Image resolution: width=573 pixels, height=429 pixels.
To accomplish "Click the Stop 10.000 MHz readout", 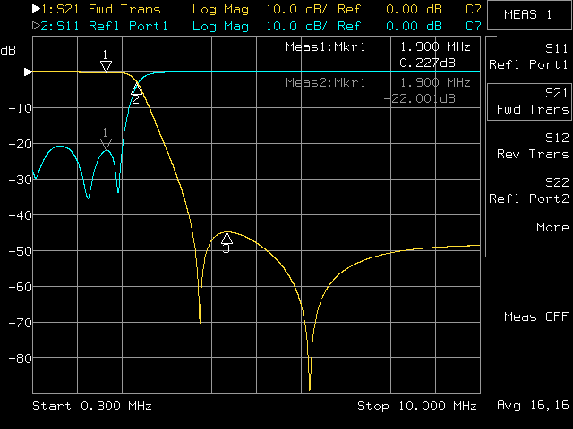I will [x=417, y=406].
